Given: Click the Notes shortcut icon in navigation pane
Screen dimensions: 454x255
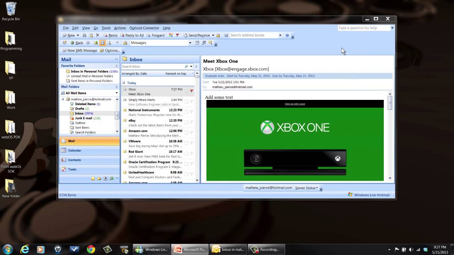Looking at the screenshot, I should (93, 178).
